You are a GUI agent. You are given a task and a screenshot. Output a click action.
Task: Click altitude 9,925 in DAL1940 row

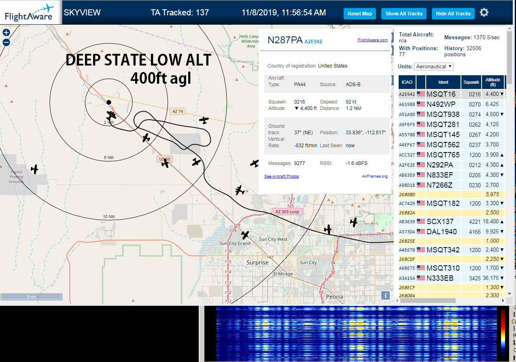[x=492, y=232]
